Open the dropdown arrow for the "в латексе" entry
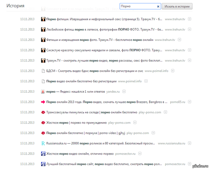The image size is (210, 170). 189,29
